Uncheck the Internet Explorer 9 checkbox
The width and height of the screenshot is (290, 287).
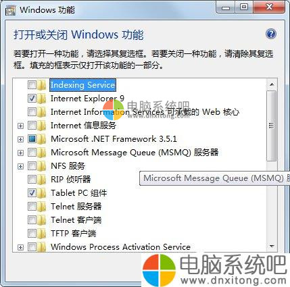pos(32,99)
